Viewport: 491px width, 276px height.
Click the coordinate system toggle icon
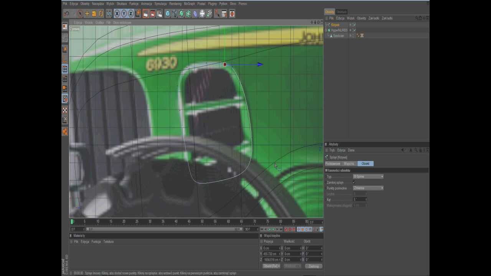click(x=138, y=14)
